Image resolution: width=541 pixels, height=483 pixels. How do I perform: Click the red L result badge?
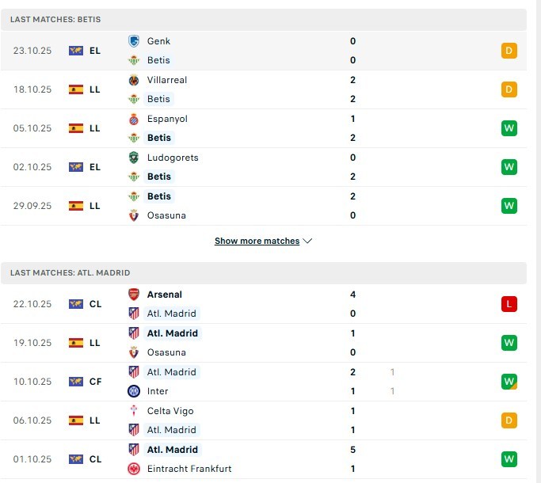[x=509, y=304]
